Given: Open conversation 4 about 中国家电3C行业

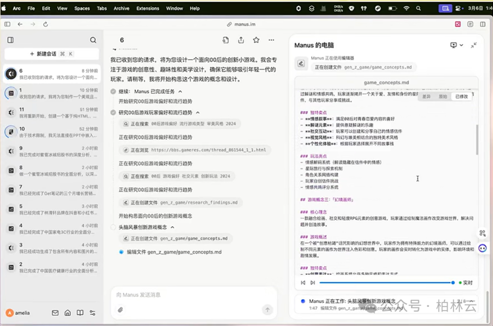Looking at the screenshot, I should point(52,229).
